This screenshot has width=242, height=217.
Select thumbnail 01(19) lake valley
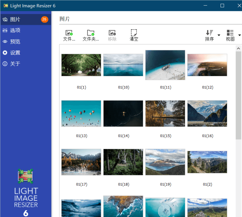click(x=165, y=162)
